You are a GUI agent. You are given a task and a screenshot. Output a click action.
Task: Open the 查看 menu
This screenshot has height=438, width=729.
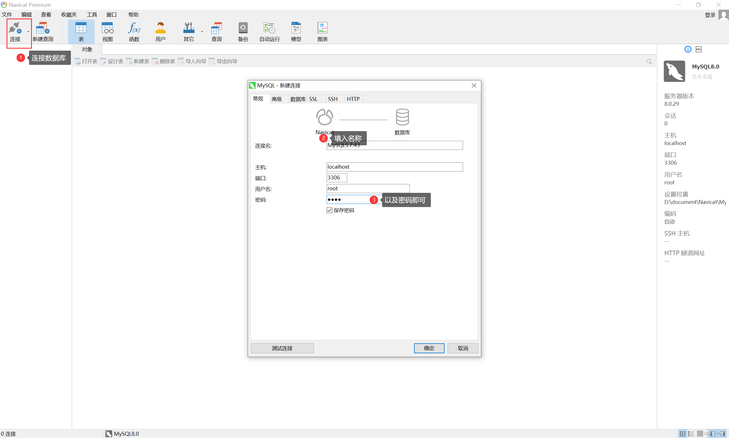46,15
